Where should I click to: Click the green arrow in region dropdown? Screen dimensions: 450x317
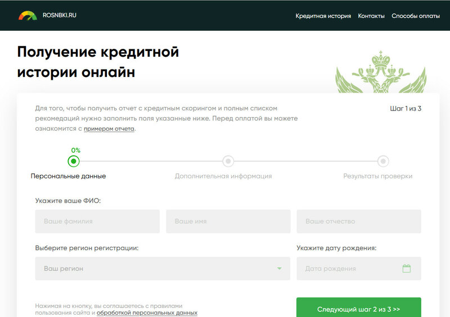279,269
